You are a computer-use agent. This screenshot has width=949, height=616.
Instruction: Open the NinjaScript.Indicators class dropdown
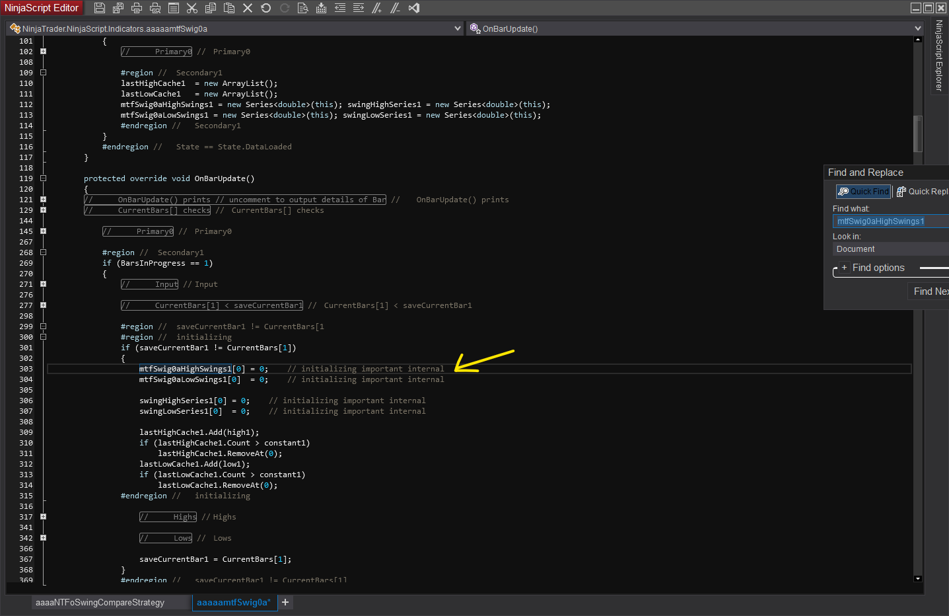pyautogui.click(x=458, y=28)
